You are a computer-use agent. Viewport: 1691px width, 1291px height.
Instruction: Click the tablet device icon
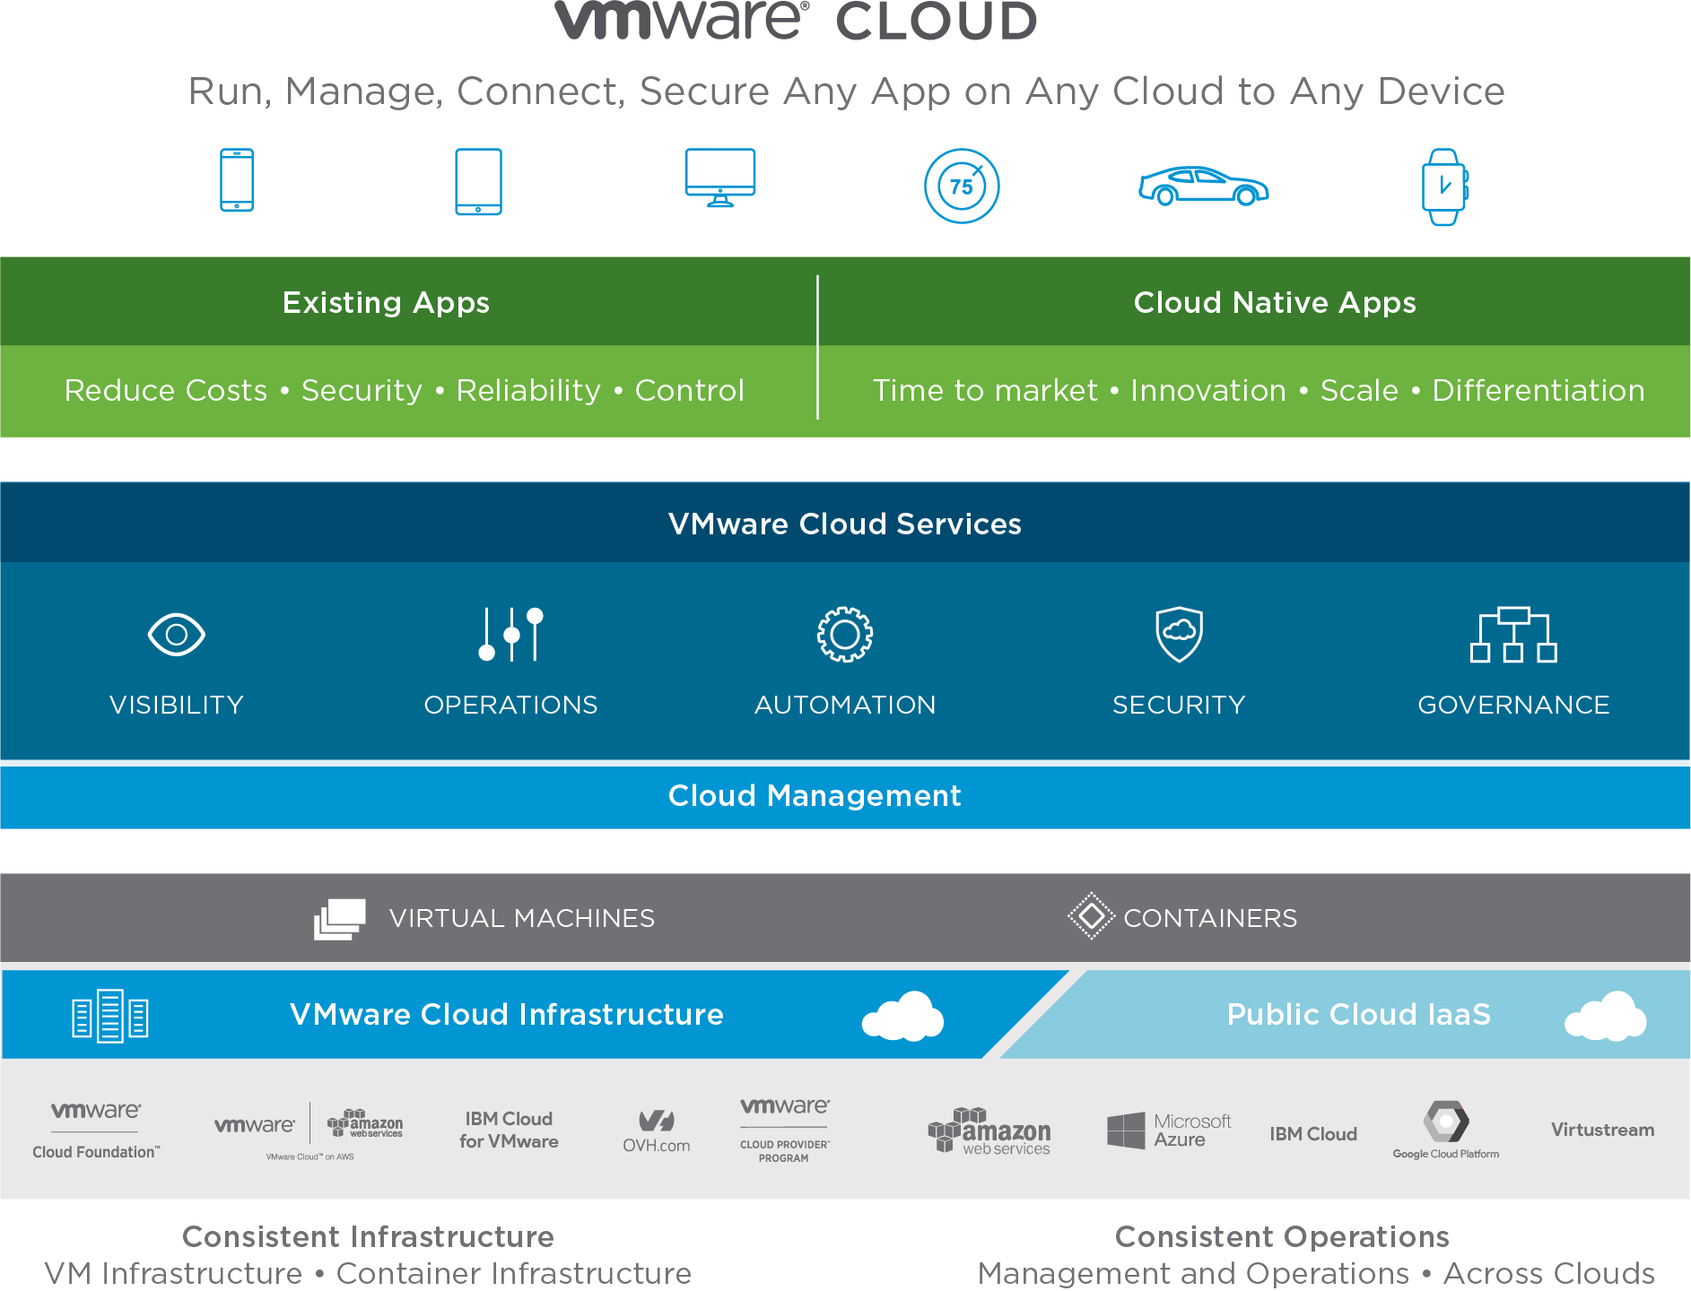[478, 181]
